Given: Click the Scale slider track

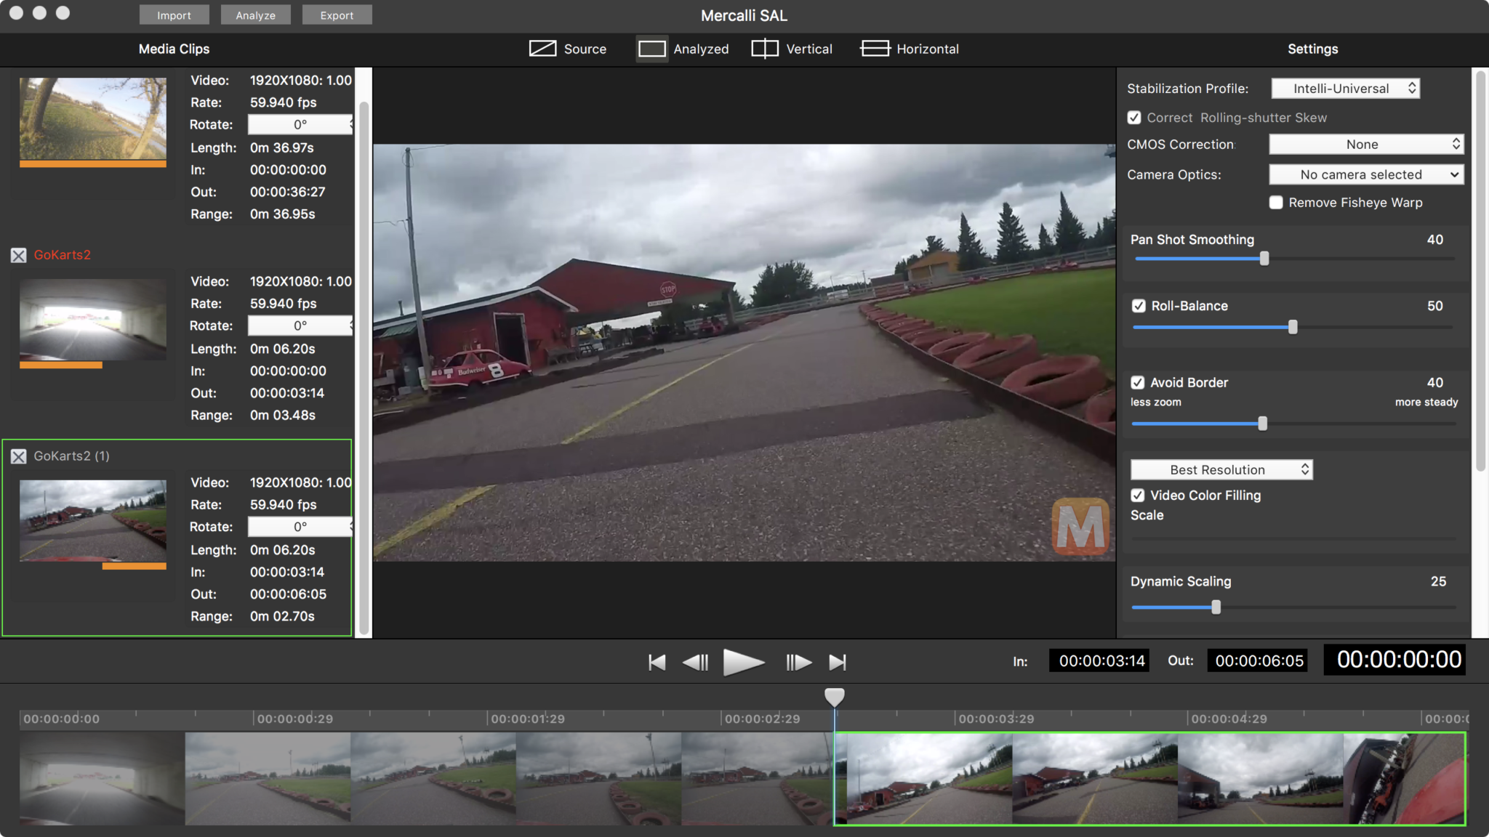Looking at the screenshot, I should (x=1294, y=539).
